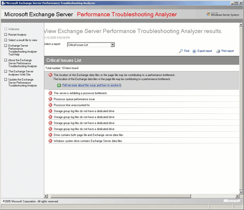Open the 'Select a report' dropdown arrow
Screen dimensions: 244x210
pos(112,45)
